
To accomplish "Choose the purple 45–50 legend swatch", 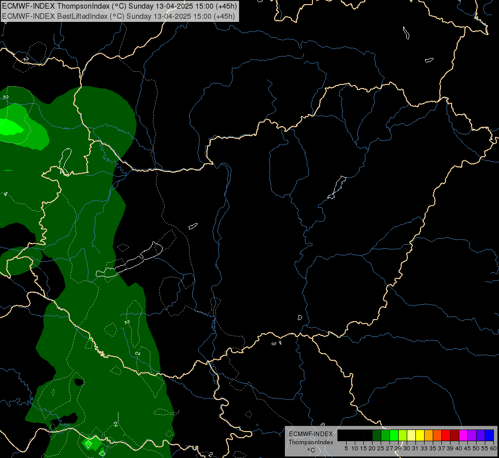I will coord(472,435).
